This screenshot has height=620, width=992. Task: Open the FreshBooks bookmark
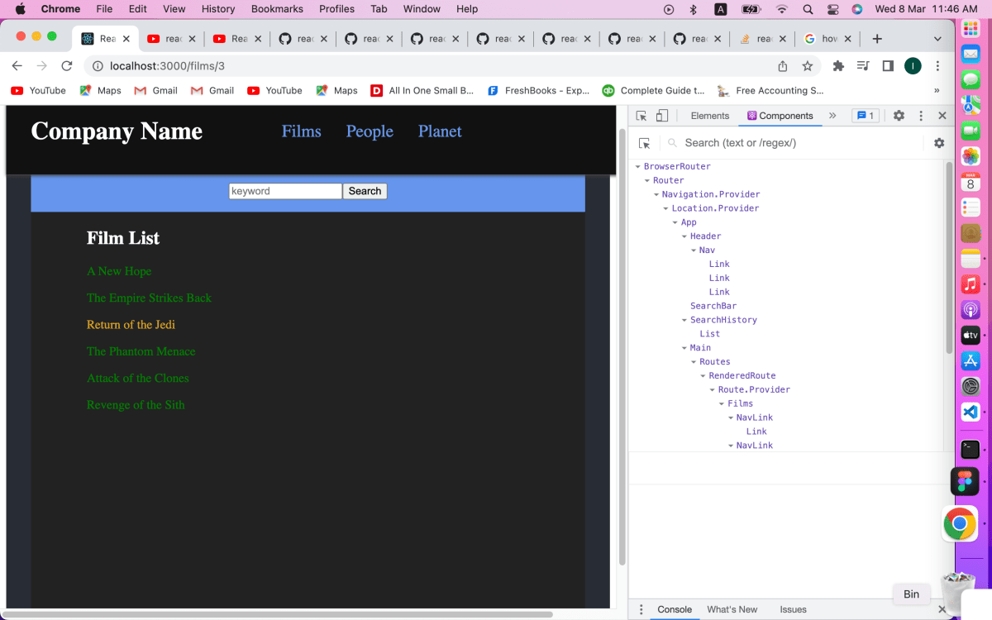coord(538,91)
